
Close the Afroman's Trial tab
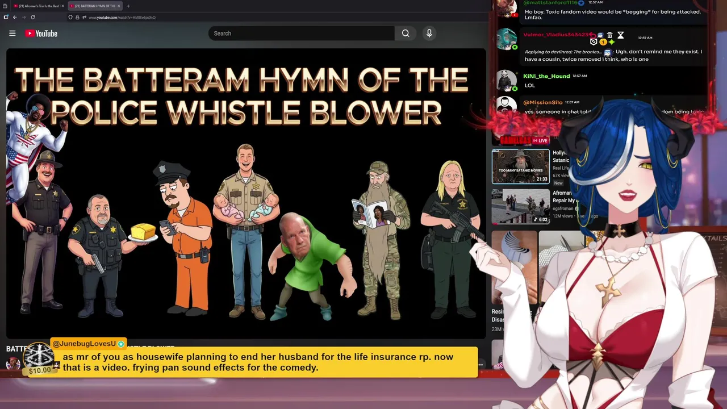62,6
